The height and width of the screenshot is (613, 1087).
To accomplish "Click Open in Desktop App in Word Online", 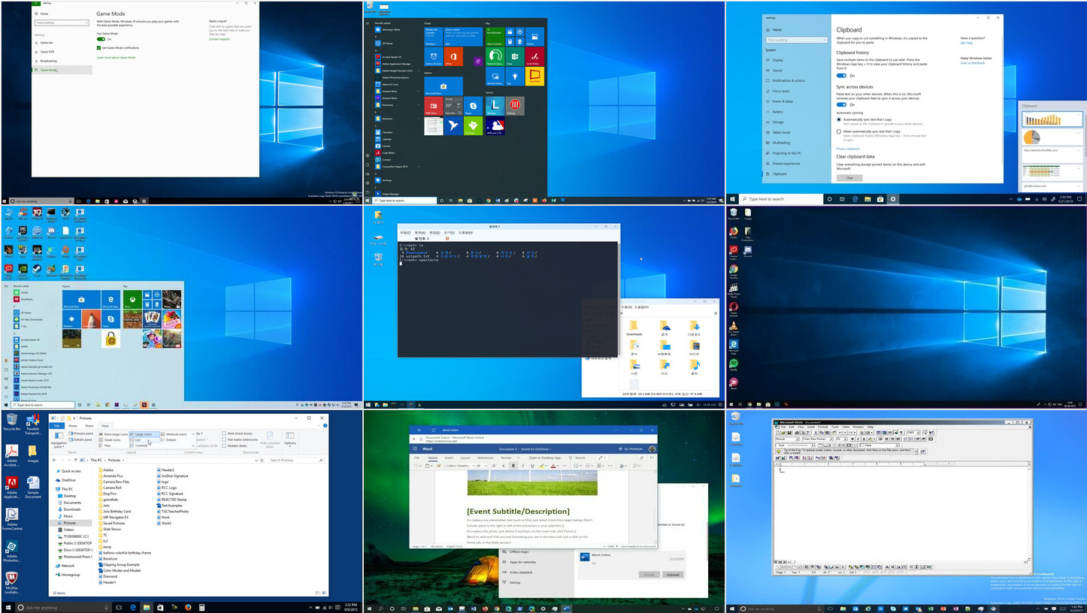I will click(x=545, y=457).
